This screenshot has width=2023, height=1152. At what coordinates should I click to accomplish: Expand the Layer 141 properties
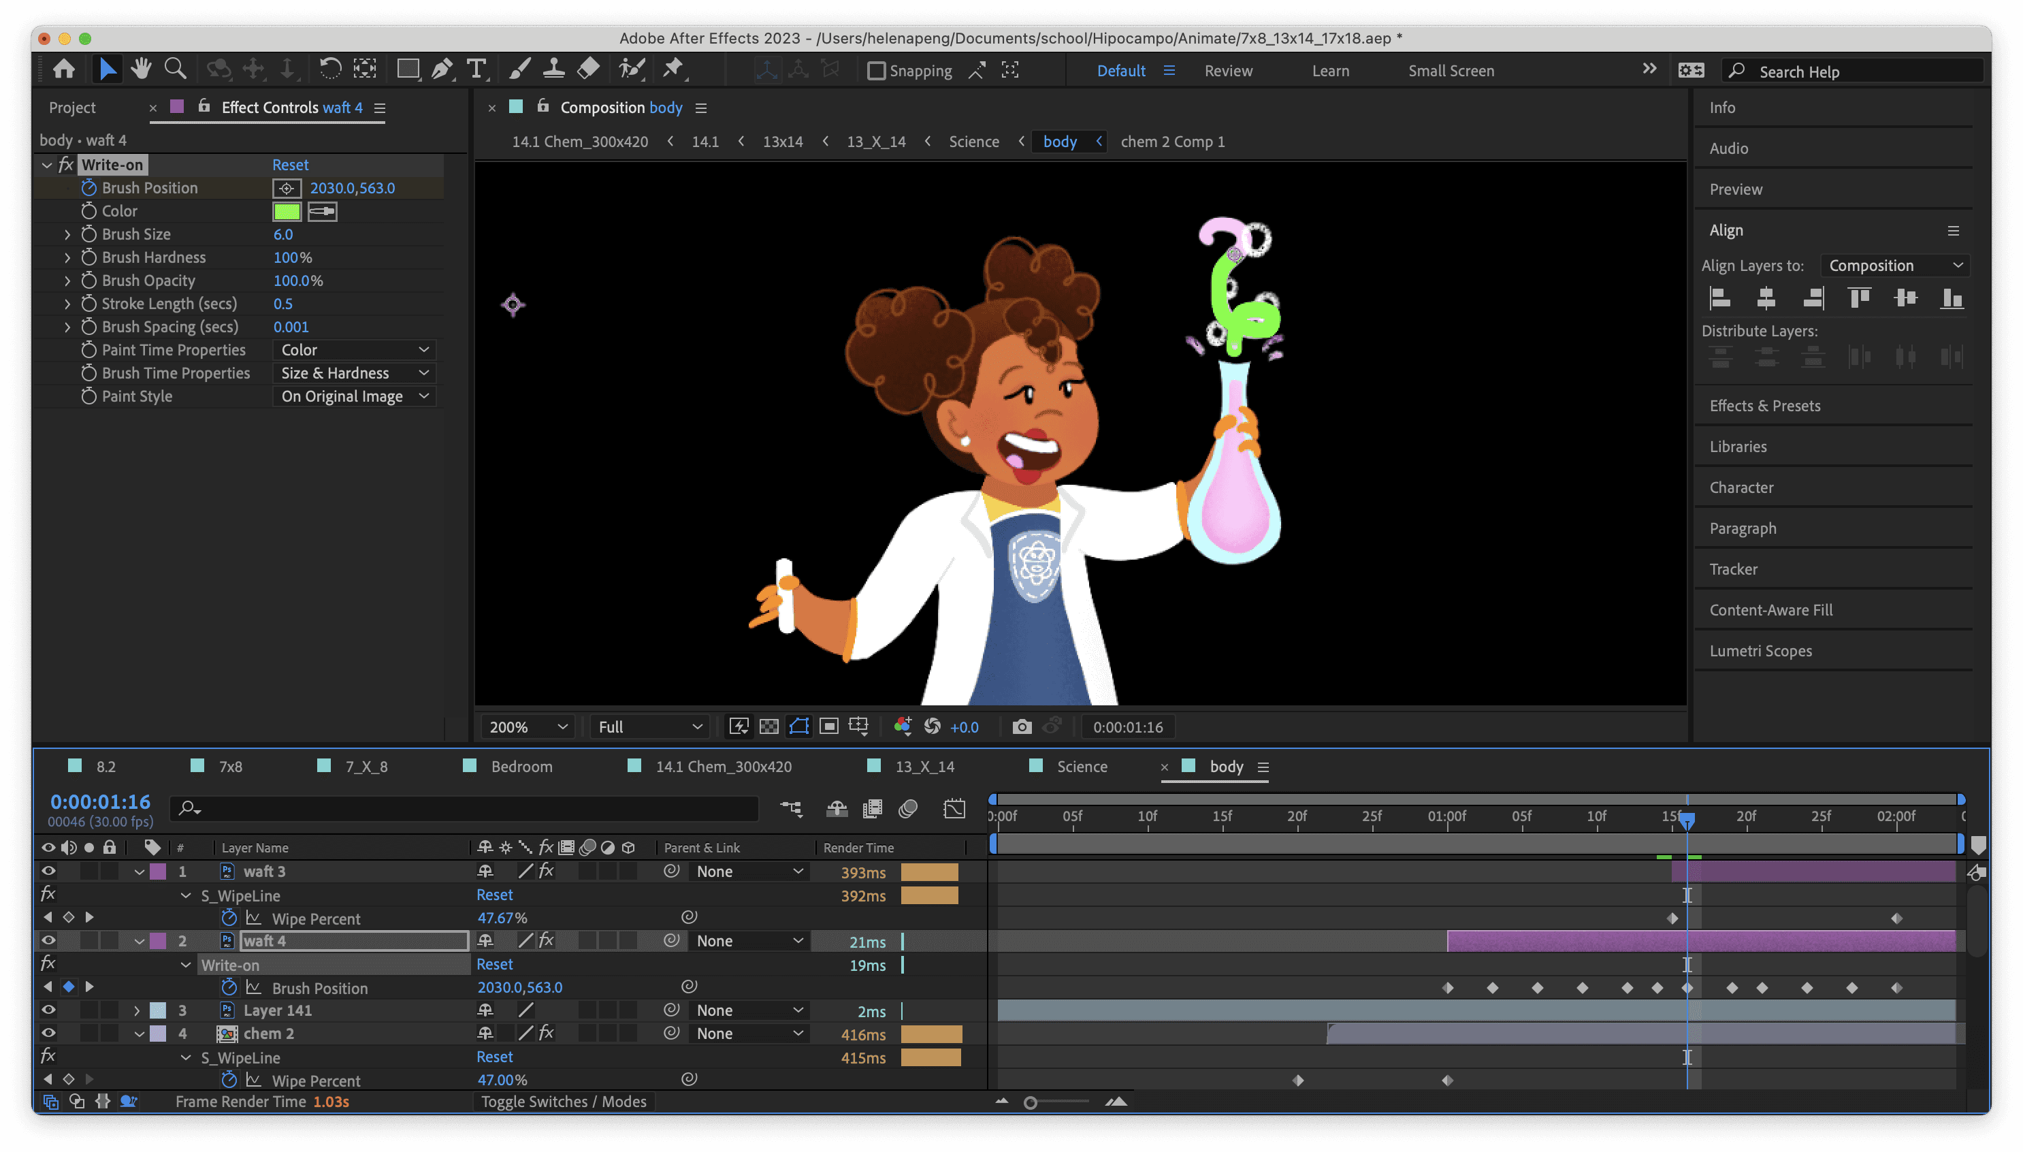[137, 1010]
